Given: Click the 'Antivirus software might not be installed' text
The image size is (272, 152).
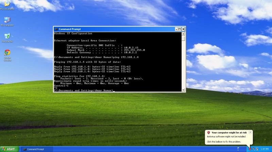Looking at the screenshot, I should (x=226, y=137).
